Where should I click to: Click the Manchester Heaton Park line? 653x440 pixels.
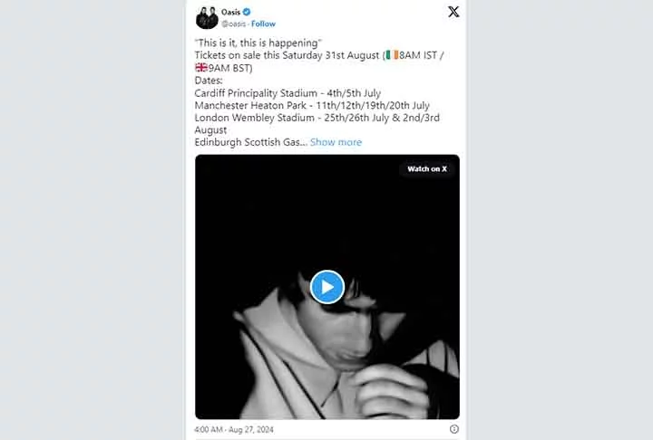click(312, 105)
